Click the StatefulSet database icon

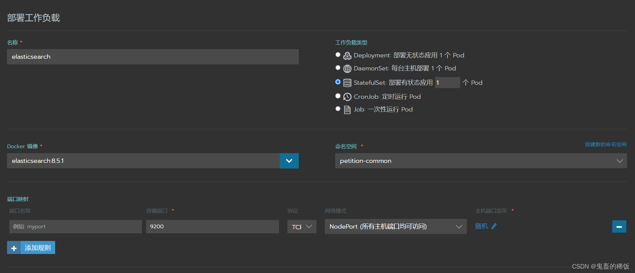pyautogui.click(x=347, y=83)
